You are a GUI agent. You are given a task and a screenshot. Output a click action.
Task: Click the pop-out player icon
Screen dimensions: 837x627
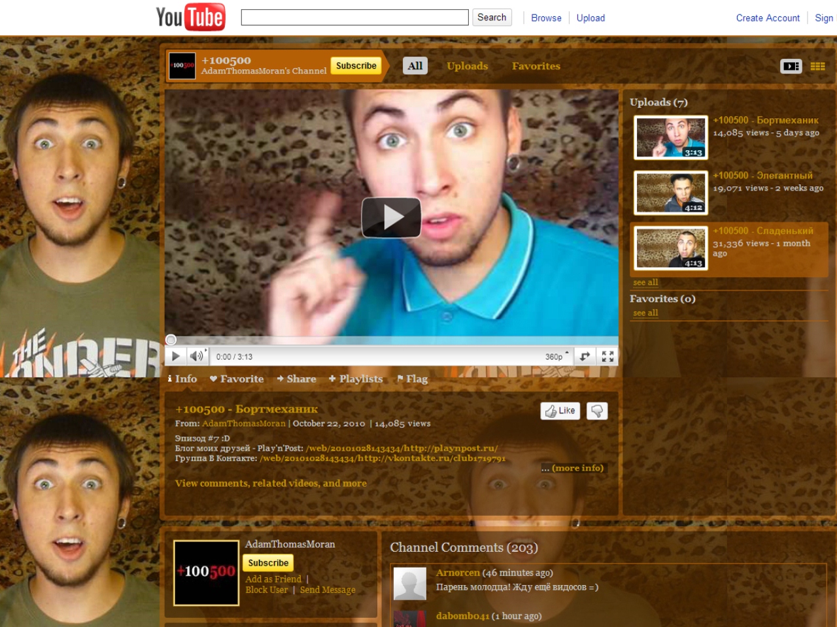[585, 356]
